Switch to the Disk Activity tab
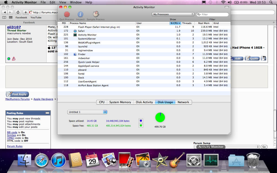This screenshot has height=173, width=277. coord(144,102)
